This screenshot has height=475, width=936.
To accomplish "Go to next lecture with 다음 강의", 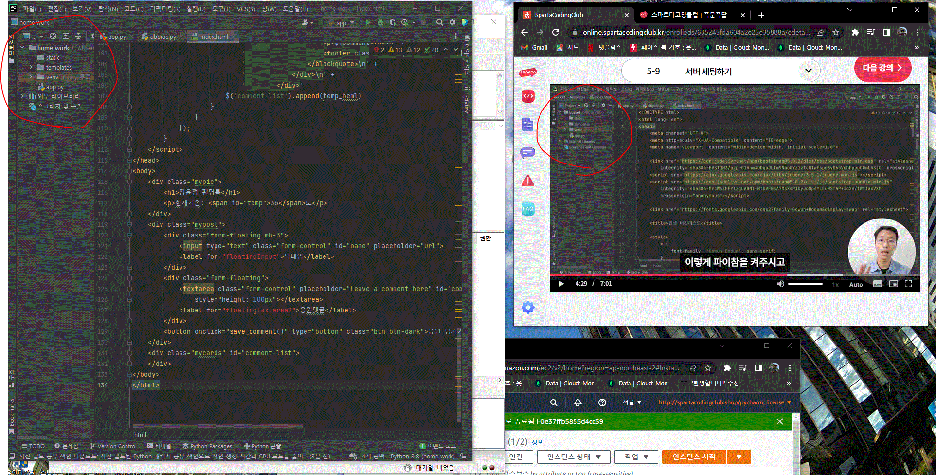I will pyautogui.click(x=882, y=68).
